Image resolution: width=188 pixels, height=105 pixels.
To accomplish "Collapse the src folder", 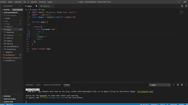I will pos(6,21).
